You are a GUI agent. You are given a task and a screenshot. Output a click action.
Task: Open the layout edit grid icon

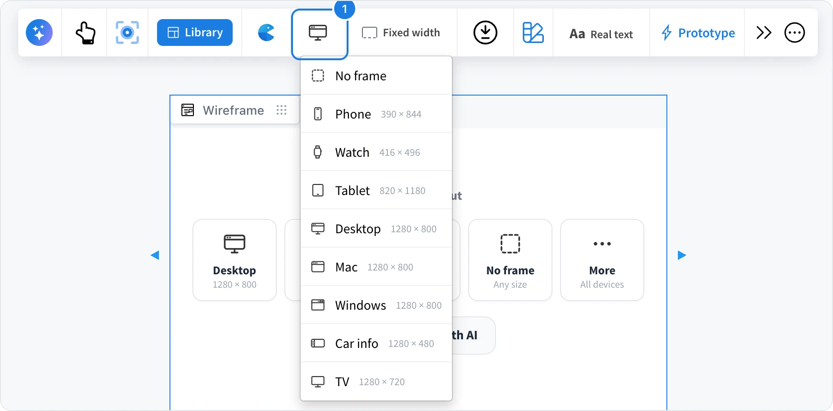pos(533,32)
